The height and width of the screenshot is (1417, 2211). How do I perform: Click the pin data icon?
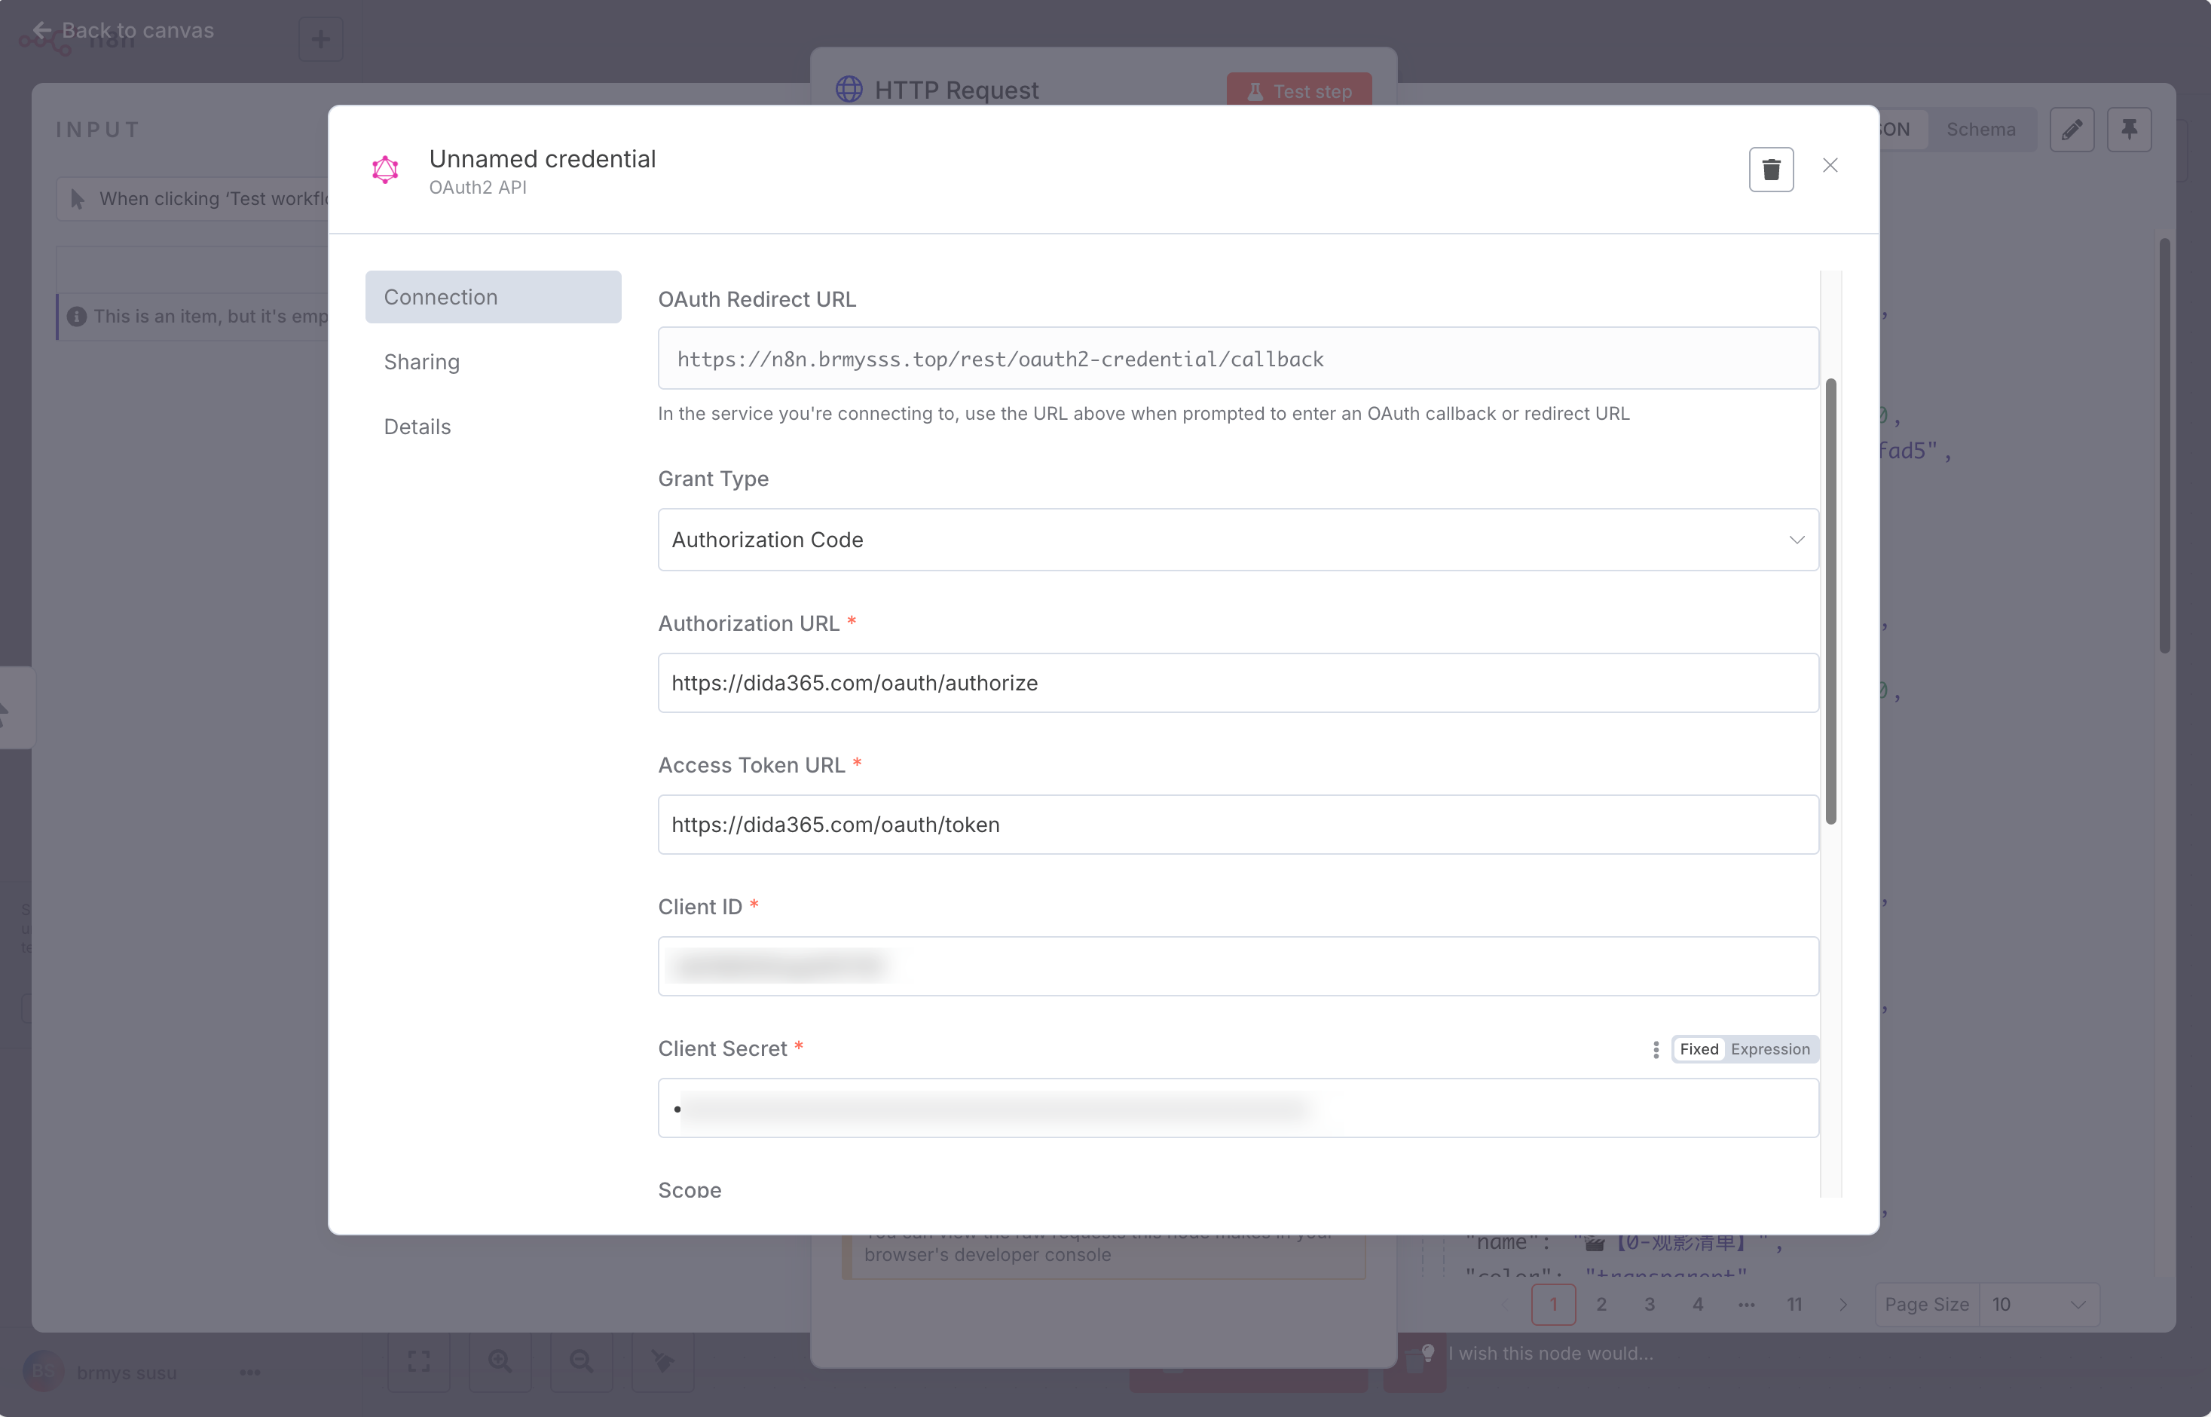coord(2128,130)
